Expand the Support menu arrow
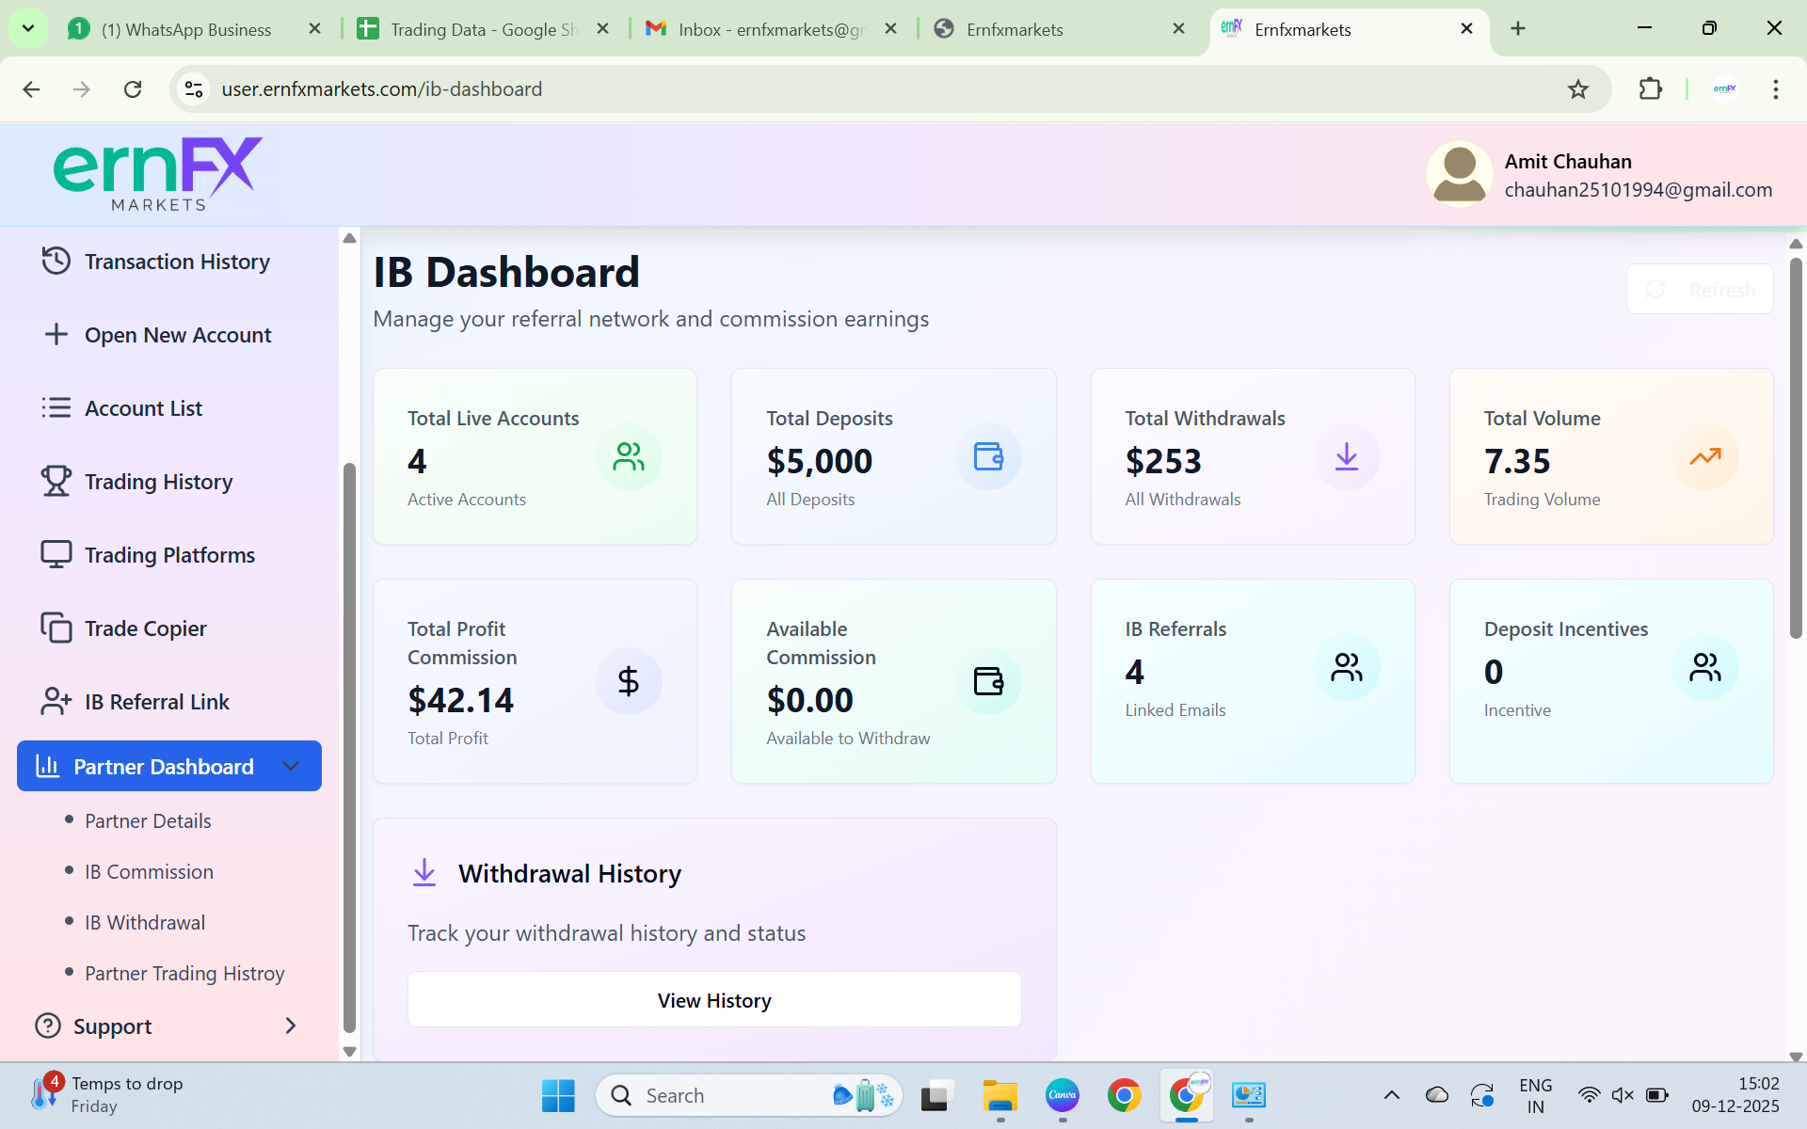Screen dimensions: 1807x1129 pos(291,1026)
